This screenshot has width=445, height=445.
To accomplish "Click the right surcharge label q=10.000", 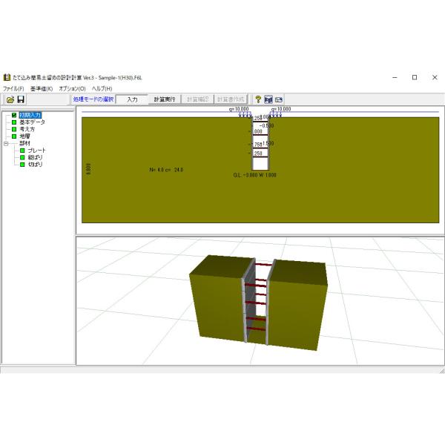I will [280, 109].
